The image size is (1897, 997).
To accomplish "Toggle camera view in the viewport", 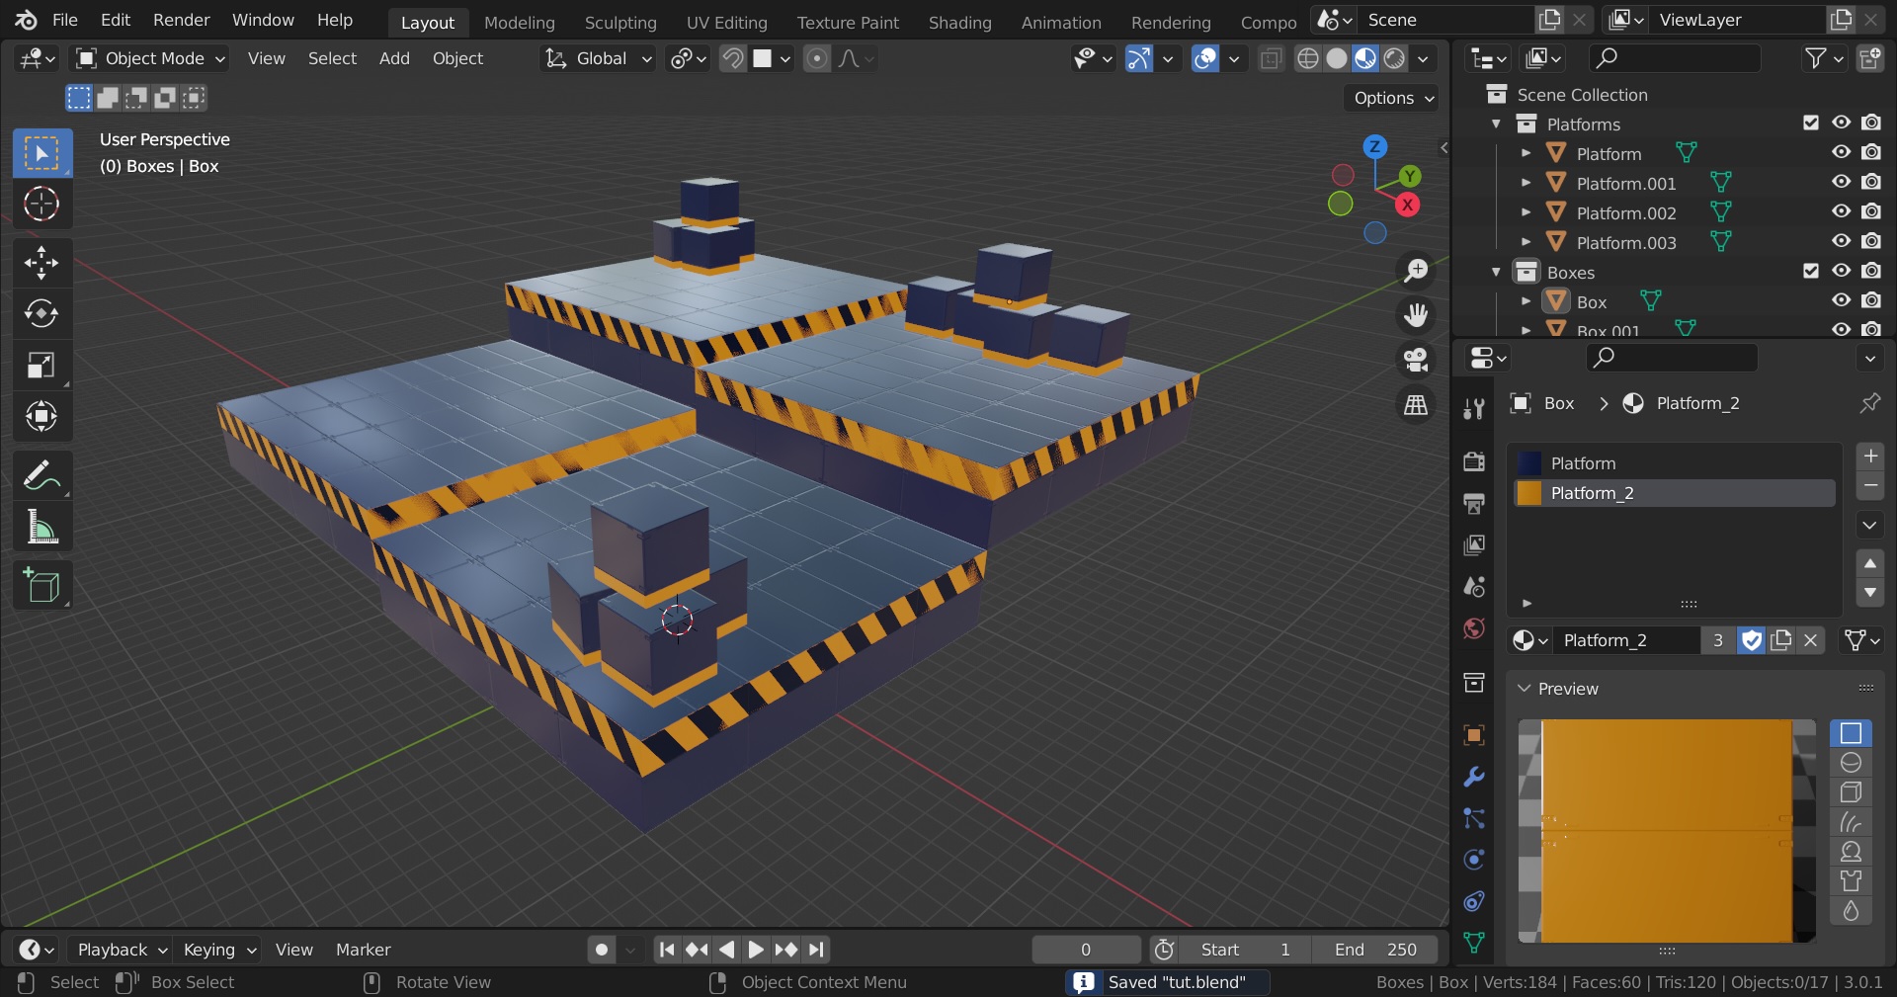I will (x=1416, y=360).
